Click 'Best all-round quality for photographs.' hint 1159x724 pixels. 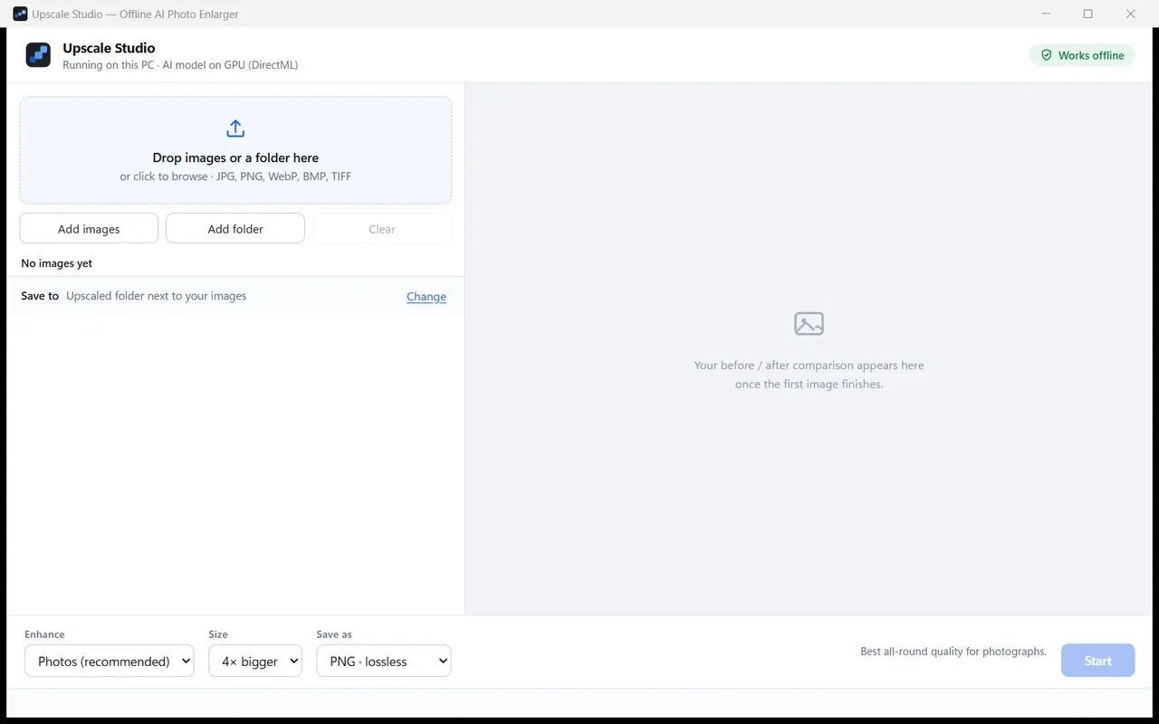pos(953,652)
